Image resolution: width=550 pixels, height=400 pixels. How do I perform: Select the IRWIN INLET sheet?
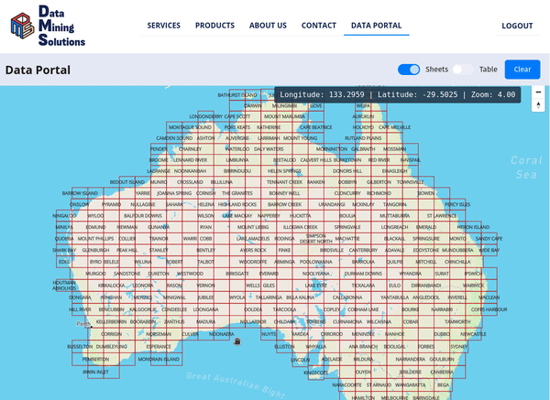pyautogui.click(x=95, y=372)
